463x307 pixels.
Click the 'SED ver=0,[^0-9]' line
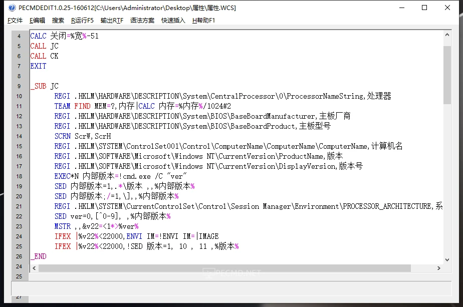click(x=113, y=216)
